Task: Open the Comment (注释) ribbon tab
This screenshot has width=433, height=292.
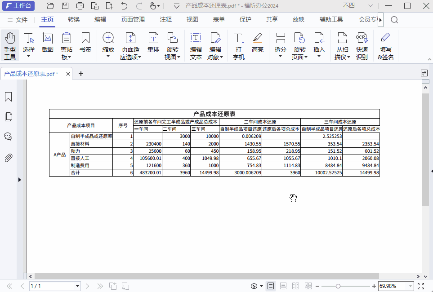Action: [x=165, y=19]
